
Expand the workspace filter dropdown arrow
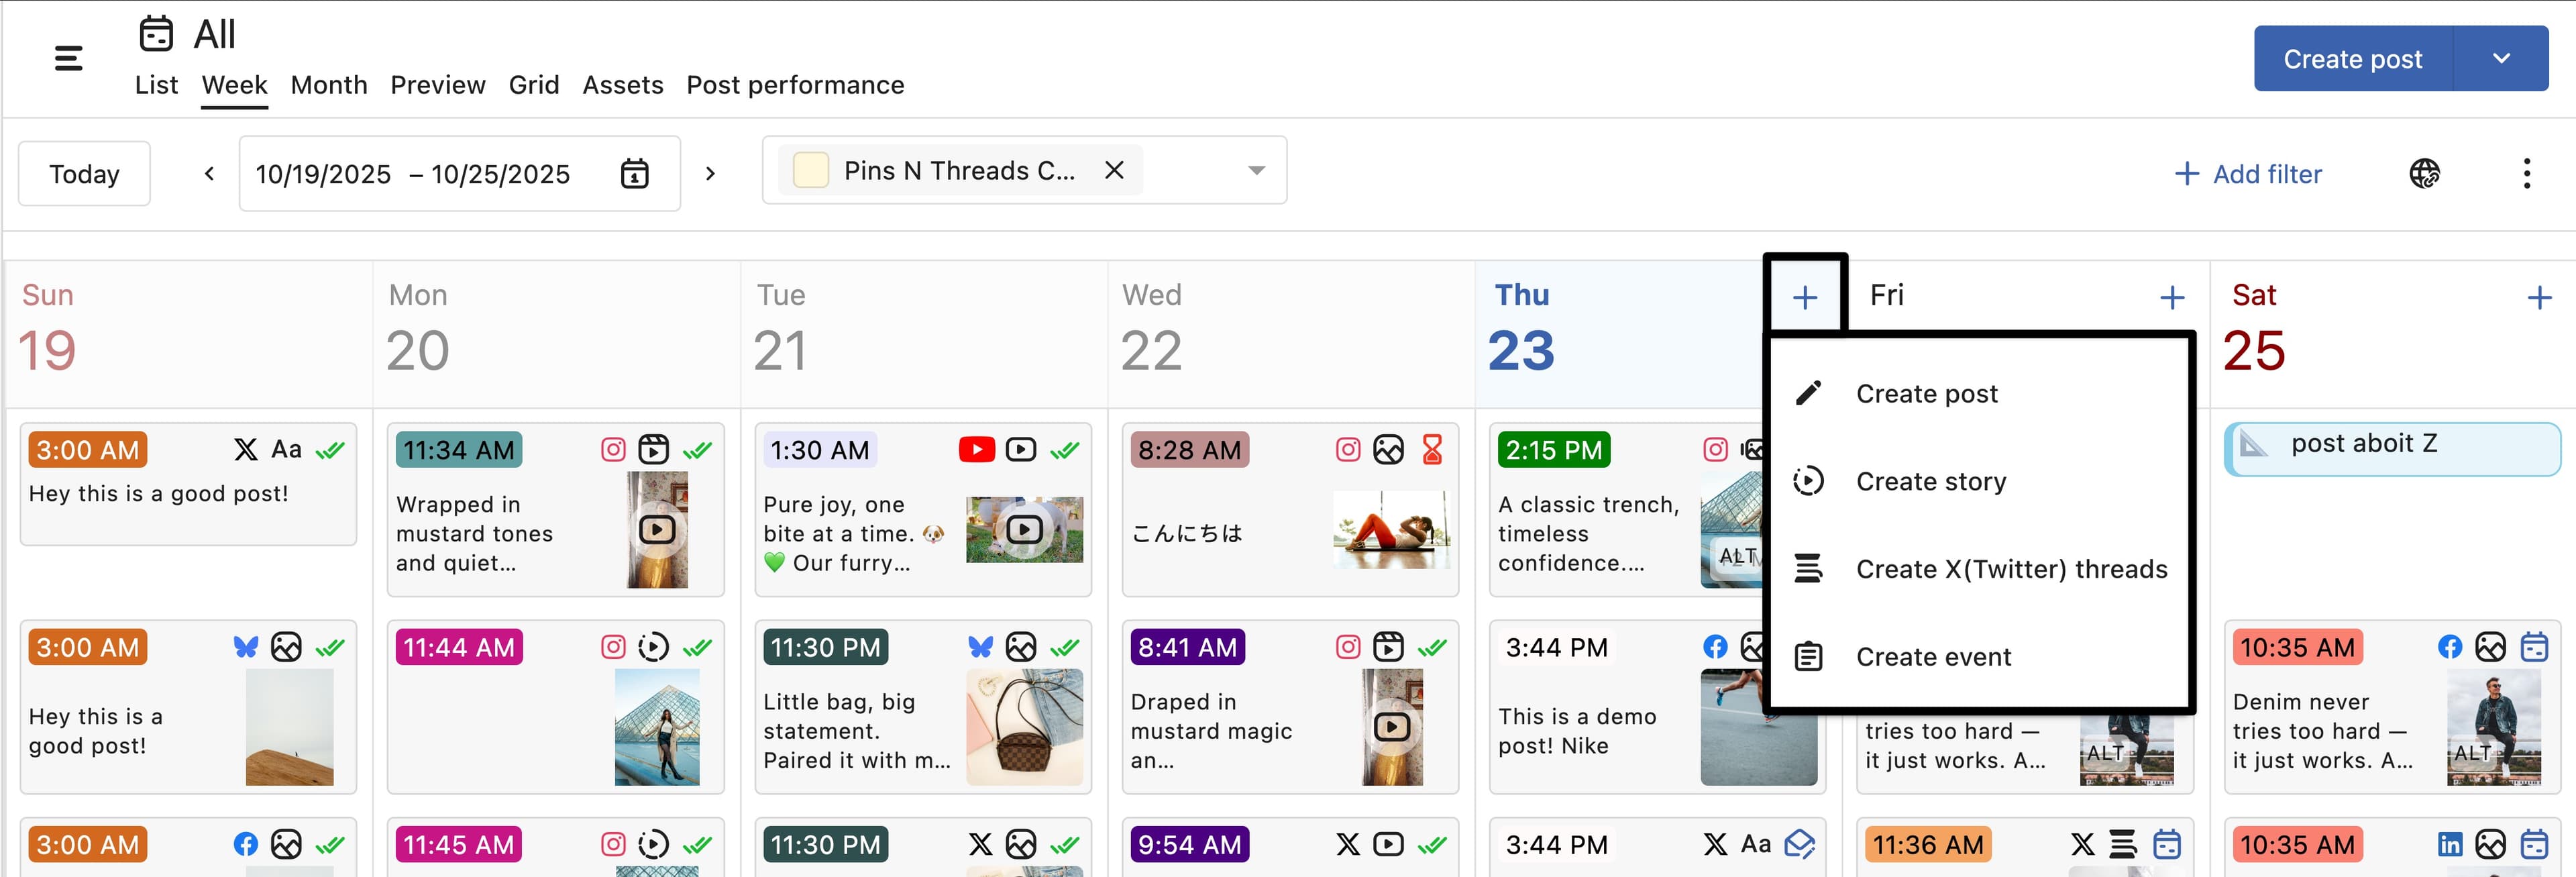[1256, 171]
